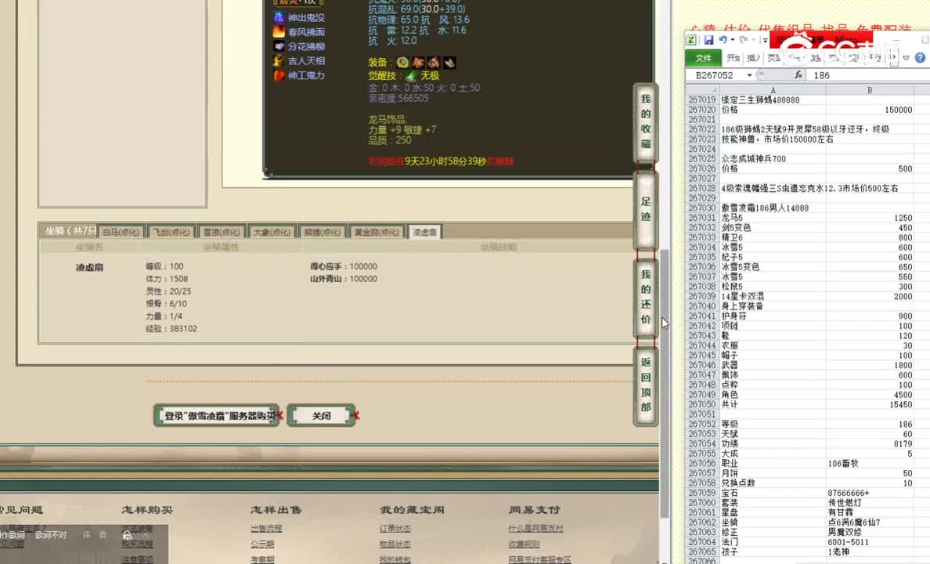The height and width of the screenshot is (564, 930).
Task: Open the 出售流程 footer link
Action: pyautogui.click(x=265, y=529)
